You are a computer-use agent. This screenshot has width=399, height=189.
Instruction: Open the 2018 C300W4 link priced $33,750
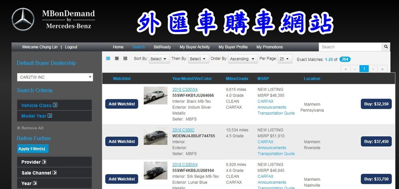pyautogui.click(x=185, y=164)
